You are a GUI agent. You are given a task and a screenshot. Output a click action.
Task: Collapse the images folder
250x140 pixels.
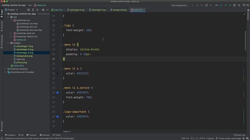[8, 43]
